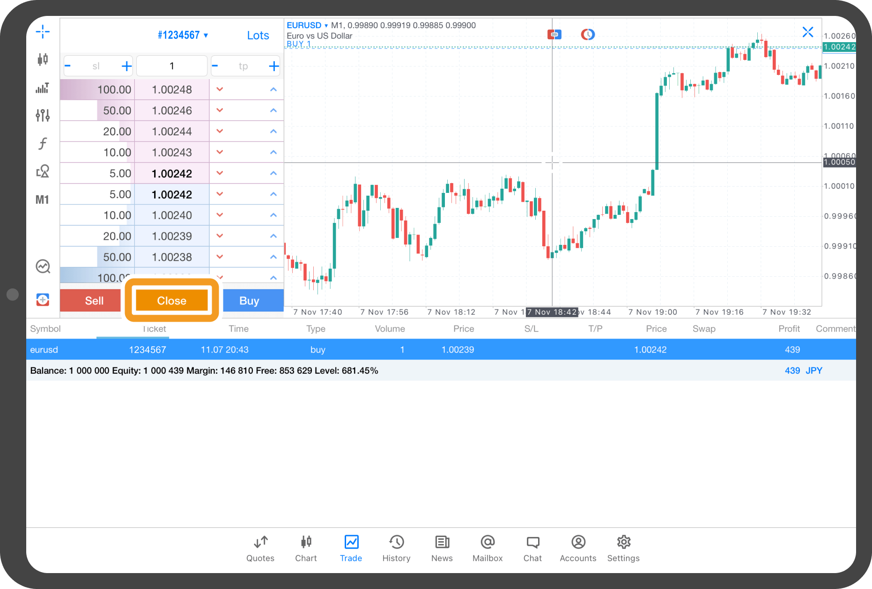
Task: Select the crosshair tool in sidebar
Action: click(x=43, y=32)
